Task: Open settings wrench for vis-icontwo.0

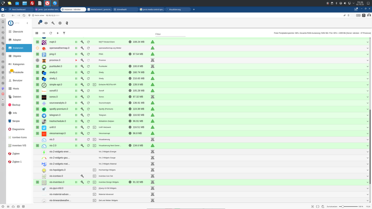Action: (x=82, y=176)
